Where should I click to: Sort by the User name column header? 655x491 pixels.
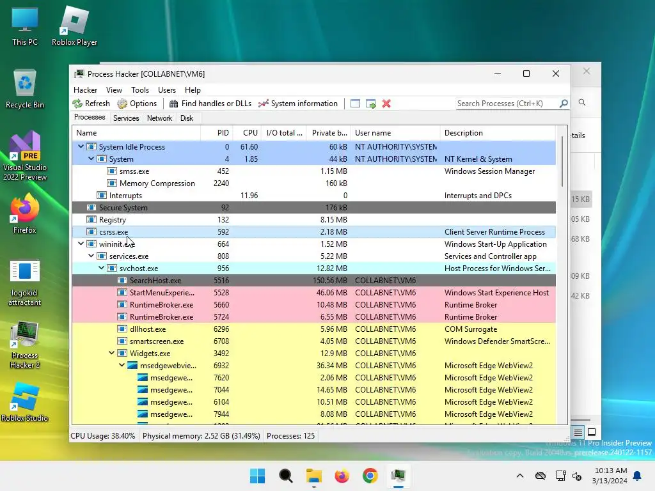coord(395,133)
